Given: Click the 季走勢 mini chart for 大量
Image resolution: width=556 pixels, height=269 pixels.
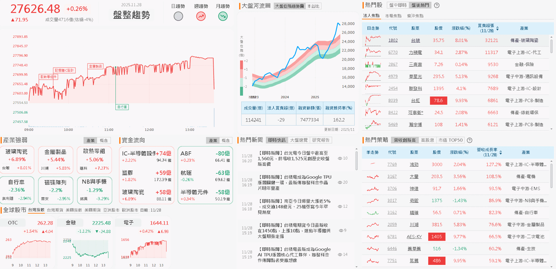Looking at the screenshot, I should tap(373, 176).
